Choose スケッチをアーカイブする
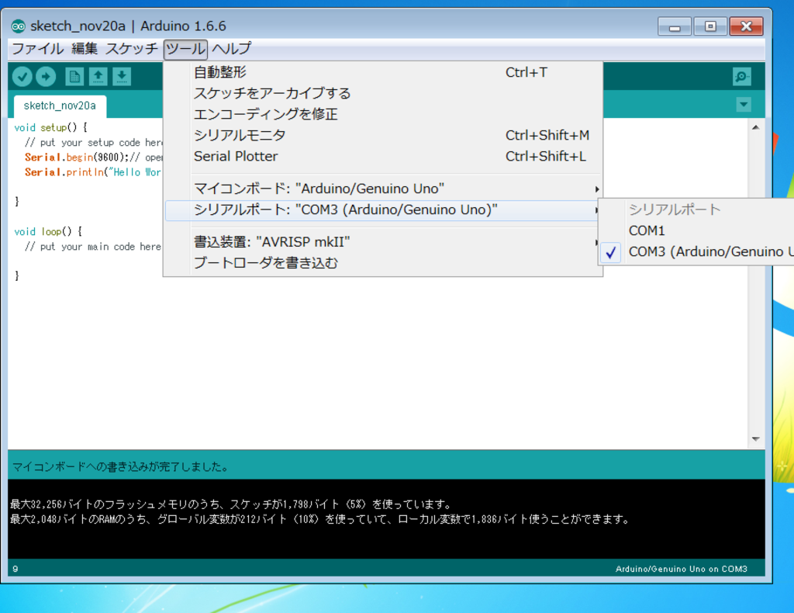Viewport: 794px width, 613px height. (383, 93)
